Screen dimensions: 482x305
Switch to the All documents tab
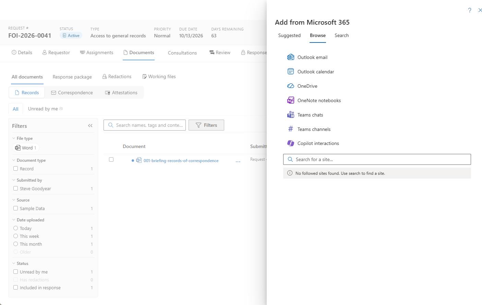coord(27,77)
